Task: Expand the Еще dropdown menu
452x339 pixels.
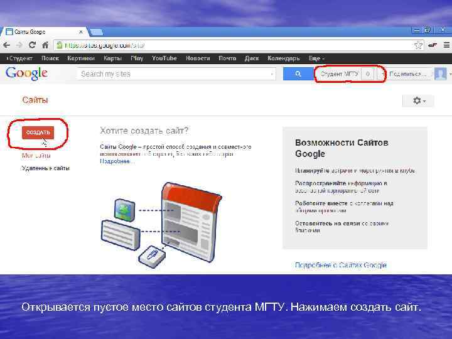Action: point(316,58)
